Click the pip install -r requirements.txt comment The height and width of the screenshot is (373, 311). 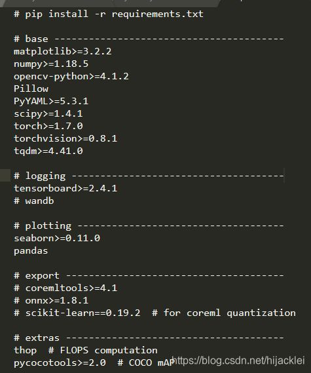click(x=109, y=14)
